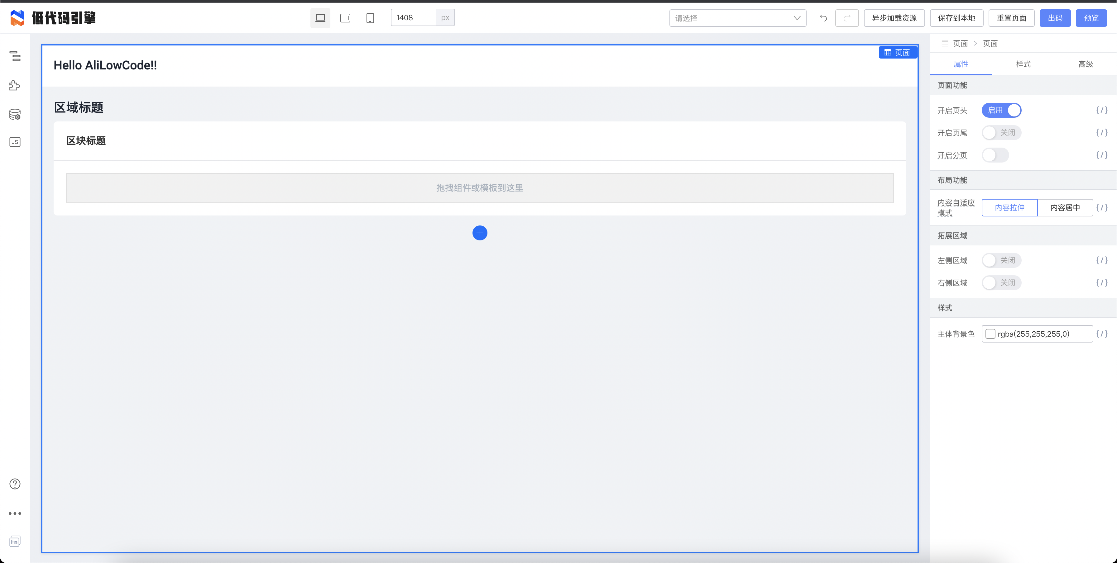
Task: Click variable binding icon beside 左侧区域
Action: pos(1102,260)
